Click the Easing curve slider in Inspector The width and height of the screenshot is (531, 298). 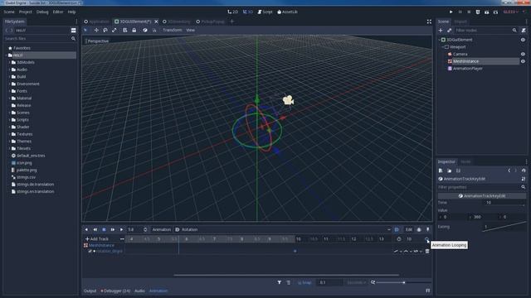[x=504, y=227]
